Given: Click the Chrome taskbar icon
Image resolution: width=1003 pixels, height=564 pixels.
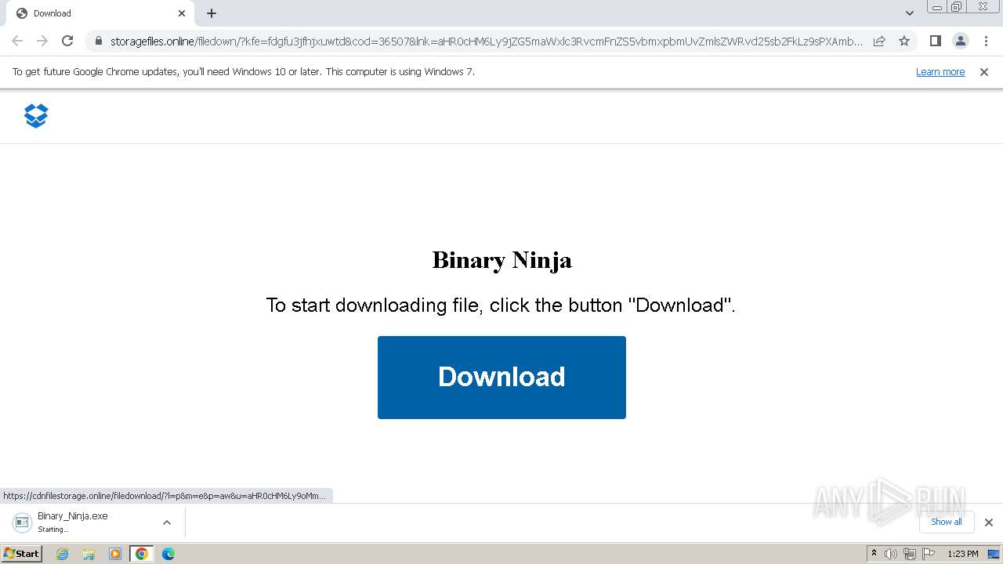Looking at the screenshot, I should point(142,554).
